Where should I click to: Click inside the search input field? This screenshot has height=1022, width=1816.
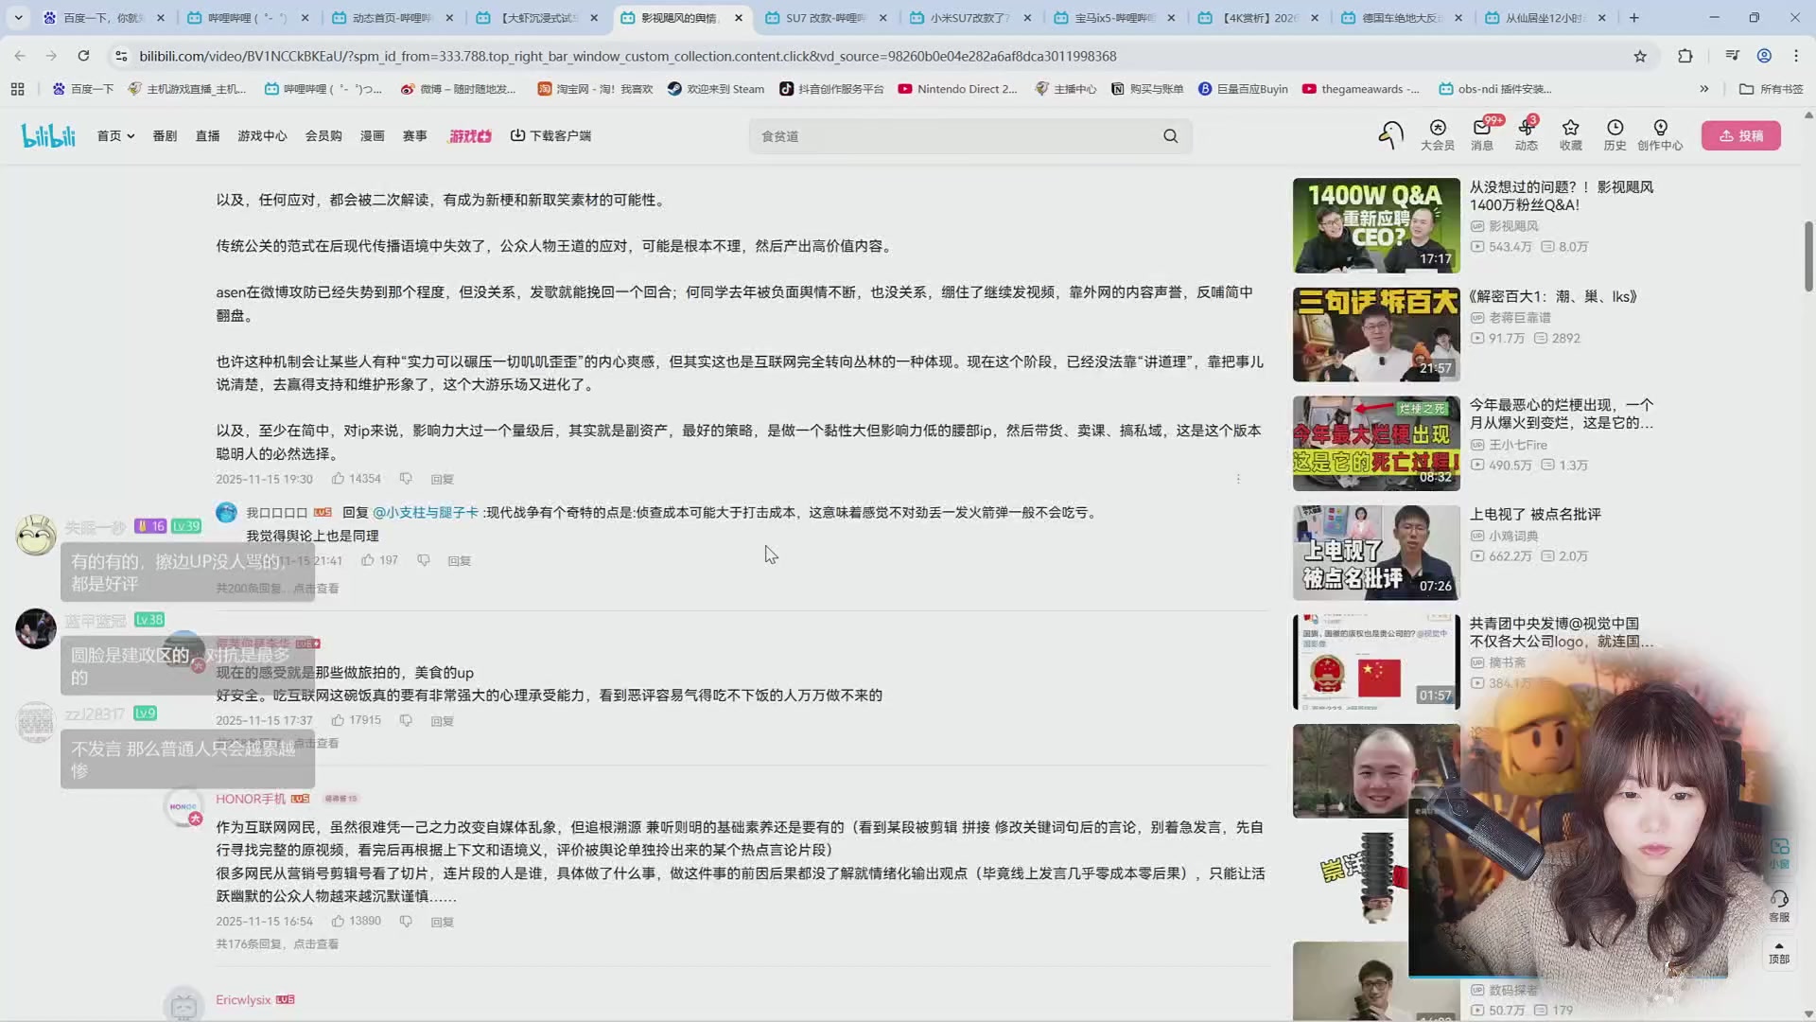[946, 135]
